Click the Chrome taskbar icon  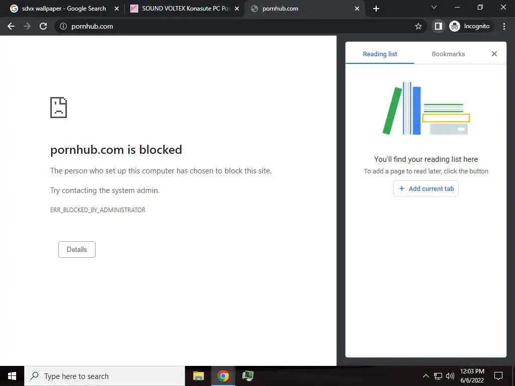click(x=223, y=376)
